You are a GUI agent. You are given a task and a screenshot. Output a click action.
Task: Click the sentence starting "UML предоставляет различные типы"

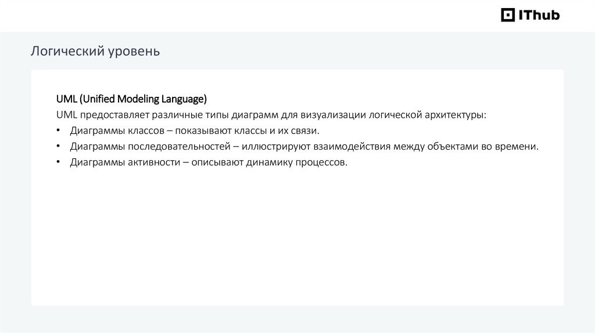[x=271, y=114]
